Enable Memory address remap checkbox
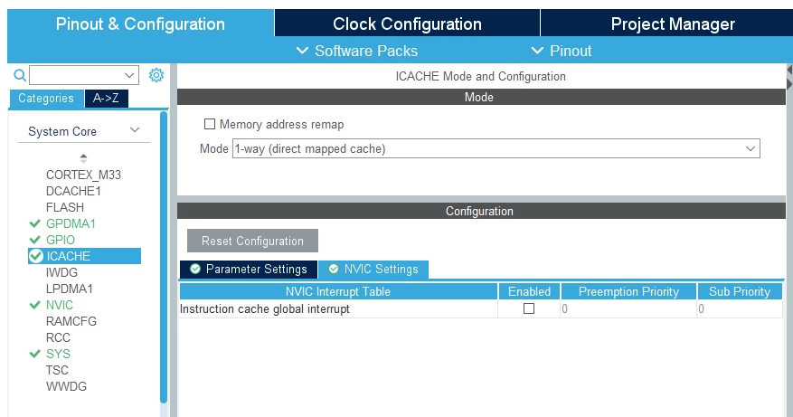Screen dimensions: 793x417 (x=210, y=124)
